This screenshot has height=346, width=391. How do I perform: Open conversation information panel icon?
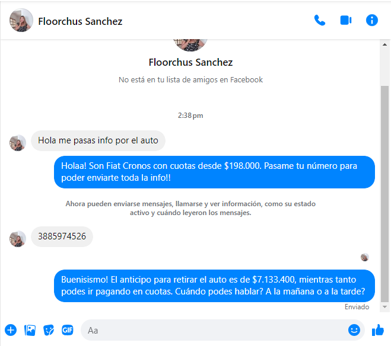372,20
